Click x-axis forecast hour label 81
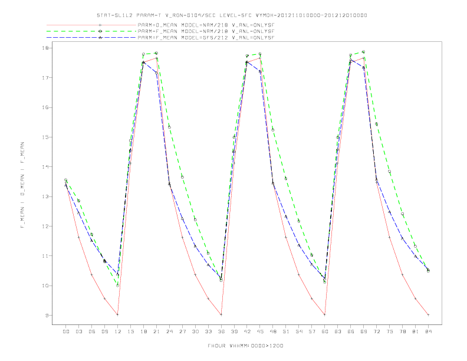 coord(416,332)
